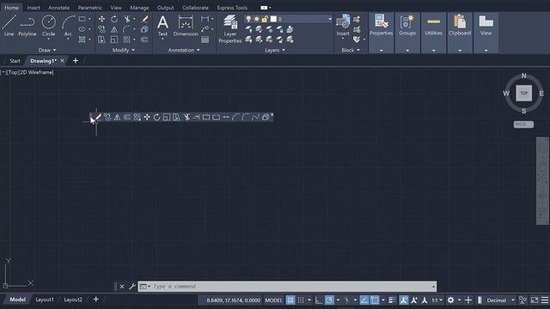Toggle 2D object snap in the status bar
The height and width of the screenshot is (309, 550).
[x=375, y=300]
